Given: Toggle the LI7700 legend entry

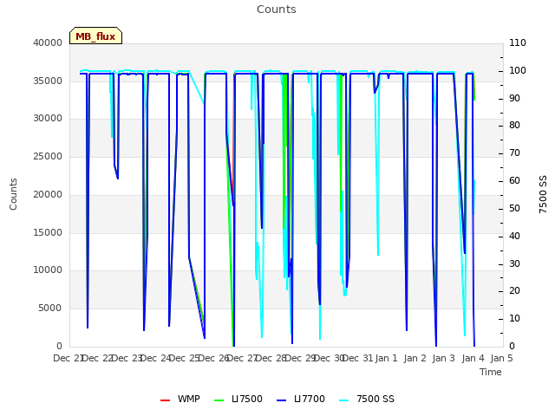Looking at the screenshot, I should click(x=301, y=399).
